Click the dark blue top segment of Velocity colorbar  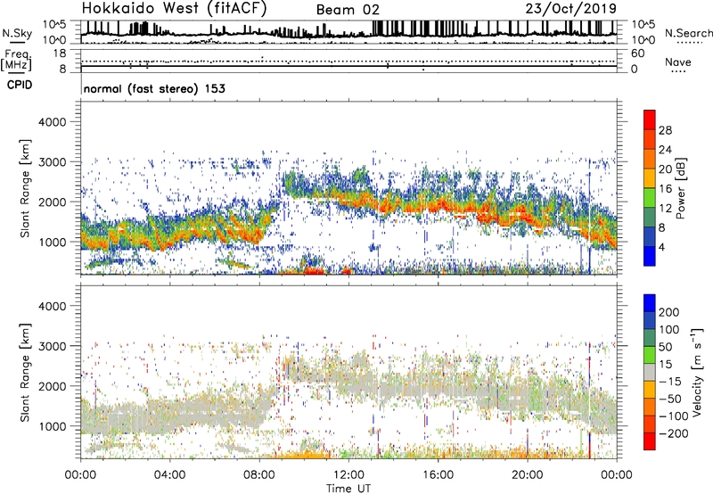(x=650, y=303)
